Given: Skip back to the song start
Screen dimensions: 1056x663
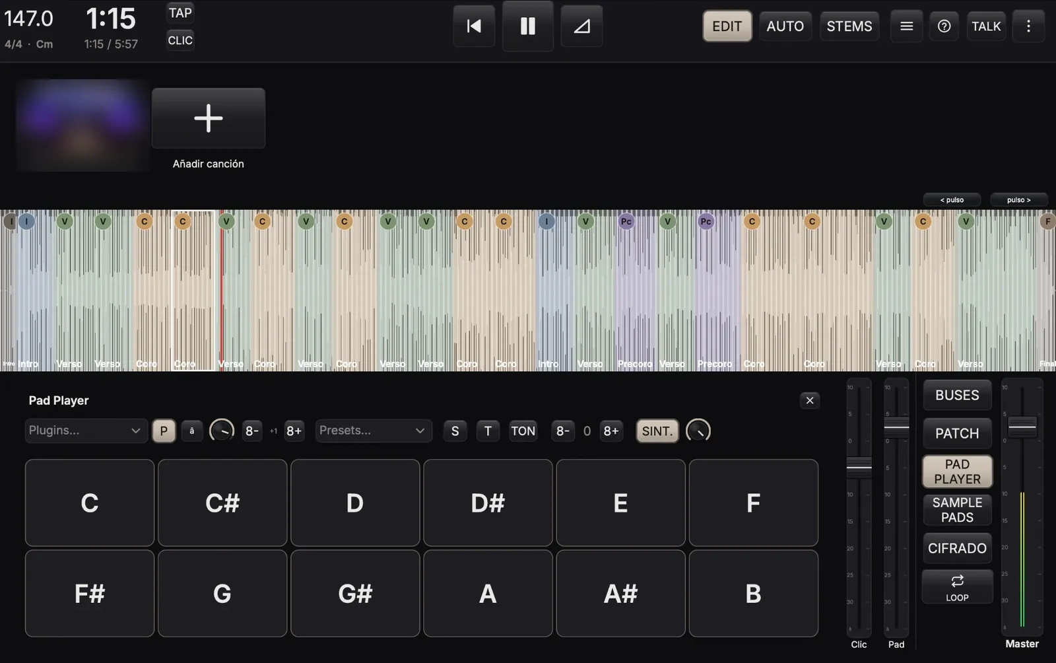Looking at the screenshot, I should pos(474,26).
